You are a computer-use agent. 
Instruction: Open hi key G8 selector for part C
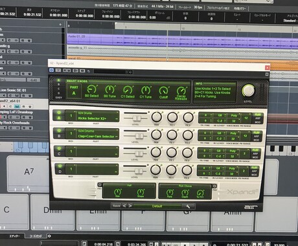tap(220, 151)
